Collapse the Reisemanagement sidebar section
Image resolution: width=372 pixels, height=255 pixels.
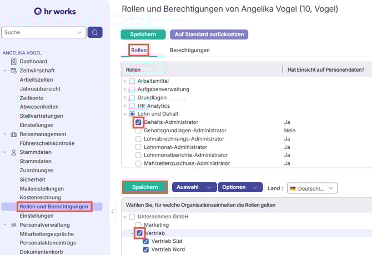5,134
